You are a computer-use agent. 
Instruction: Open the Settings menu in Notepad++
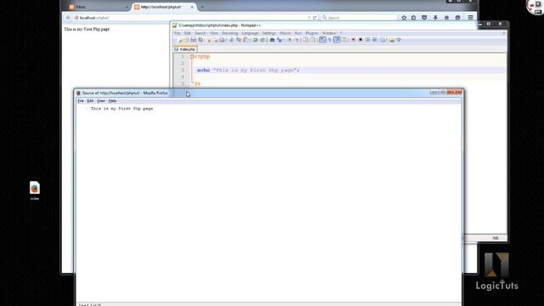(x=269, y=33)
